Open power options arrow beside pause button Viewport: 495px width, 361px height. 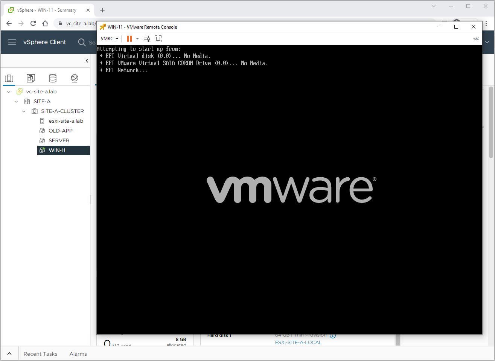click(137, 39)
